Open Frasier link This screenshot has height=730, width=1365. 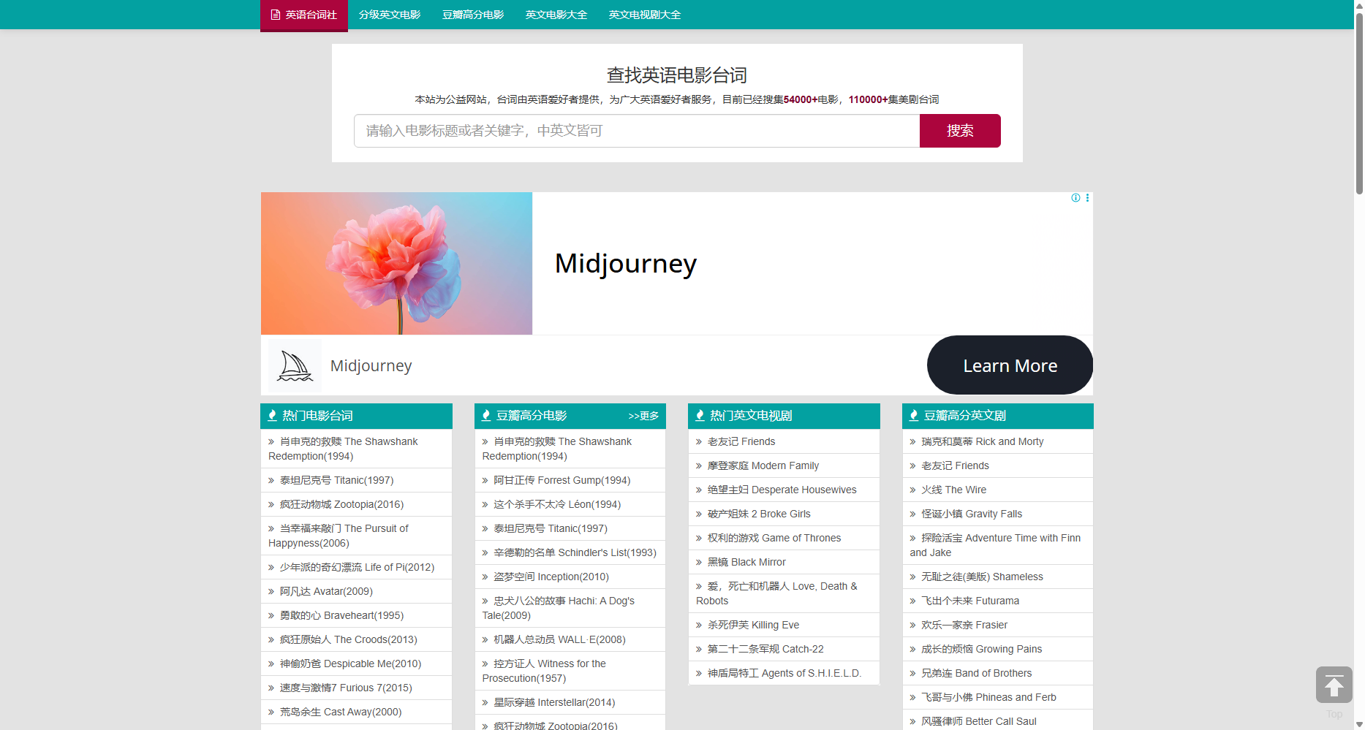[x=964, y=625]
